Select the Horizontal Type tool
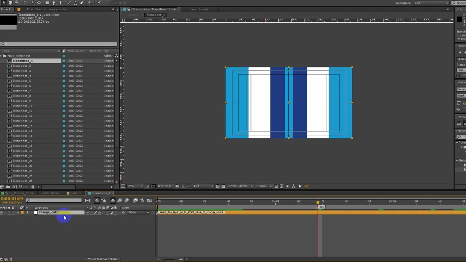The height and width of the screenshot is (262, 466). [61, 3]
